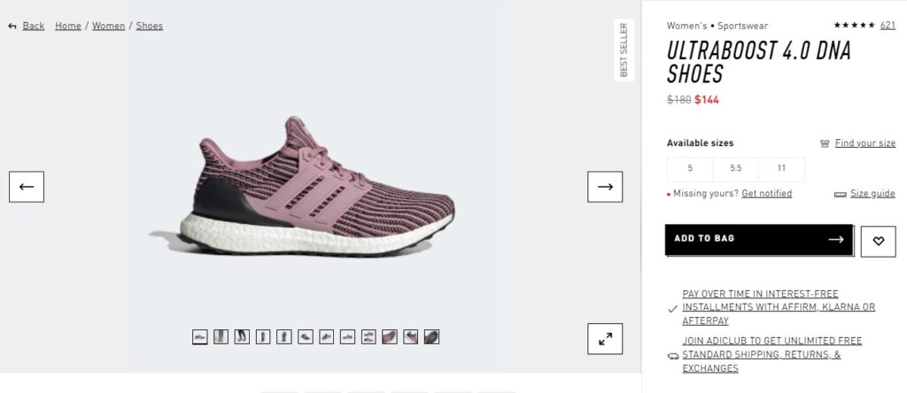Go to Shoes breadcrumb
This screenshot has height=393, width=907.
(x=149, y=26)
